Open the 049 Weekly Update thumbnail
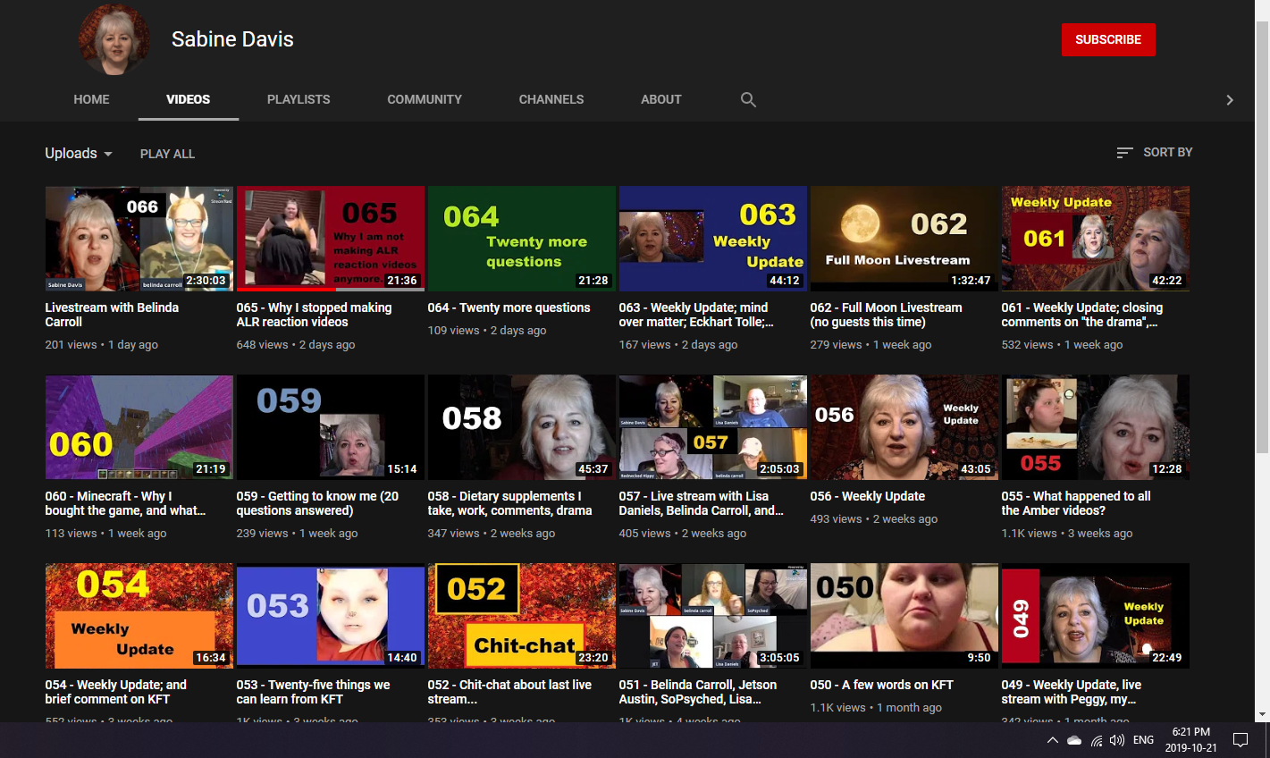 pos(1095,616)
